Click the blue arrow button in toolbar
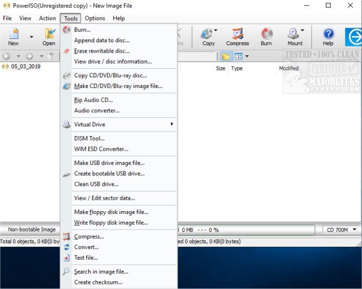The image size is (362, 289). [x=353, y=37]
